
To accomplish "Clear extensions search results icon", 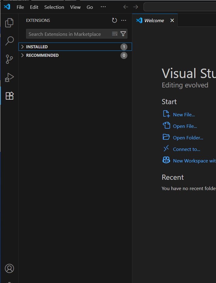I will tap(115, 34).
